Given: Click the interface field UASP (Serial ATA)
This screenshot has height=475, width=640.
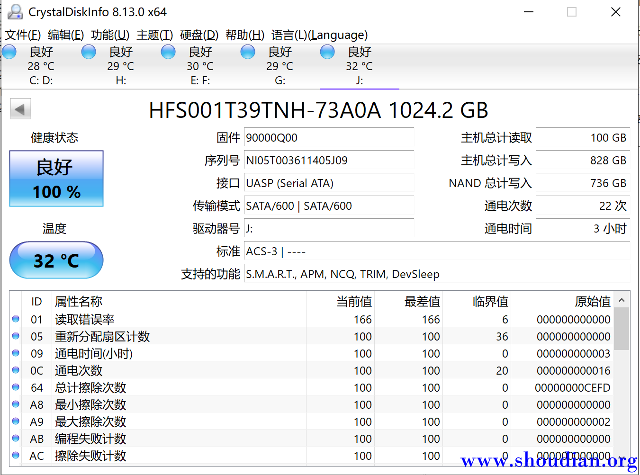Looking at the screenshot, I should [329, 183].
